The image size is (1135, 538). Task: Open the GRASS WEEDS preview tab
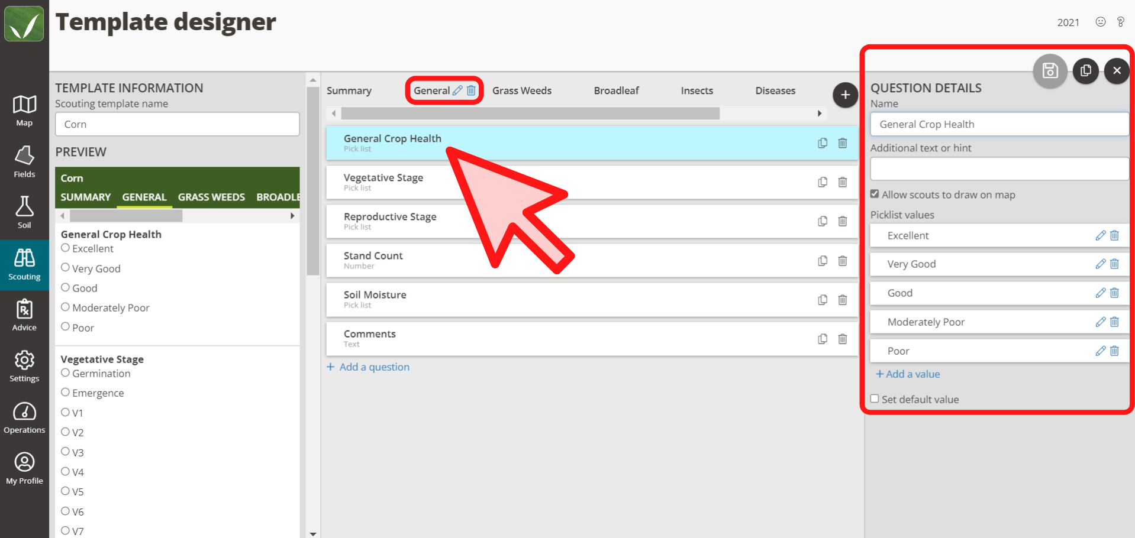[211, 197]
